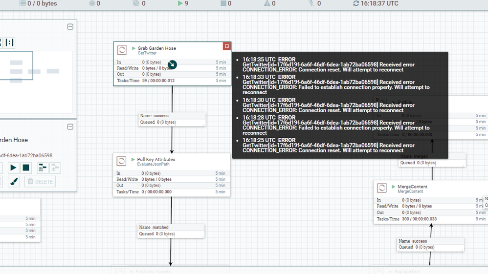This screenshot has width=488, height=274.
Task: Select the success connection below Grab Garden Hose
Action: (x=172, y=119)
